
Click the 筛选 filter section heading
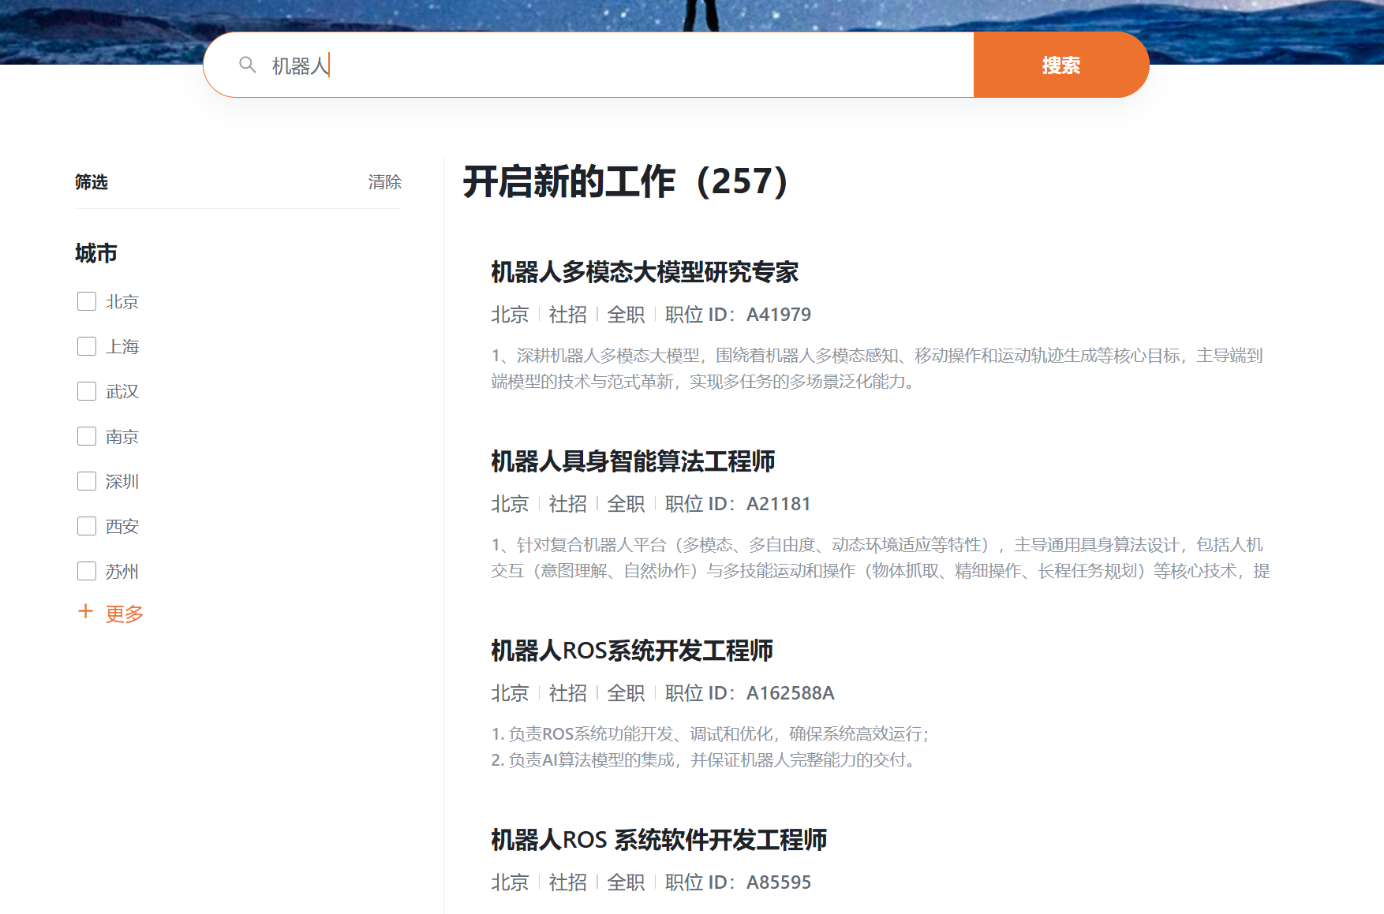92,182
